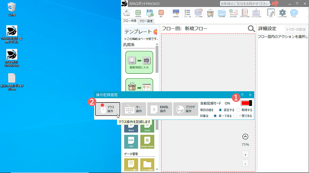Click the feedback flag icon in title bar
This screenshot has width=309, height=173.
275,3
